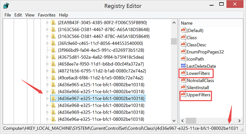The height and width of the screenshot is (134, 246).
Task: Click the tree pane vertical scrollbar thumb
Action: click(174, 41)
